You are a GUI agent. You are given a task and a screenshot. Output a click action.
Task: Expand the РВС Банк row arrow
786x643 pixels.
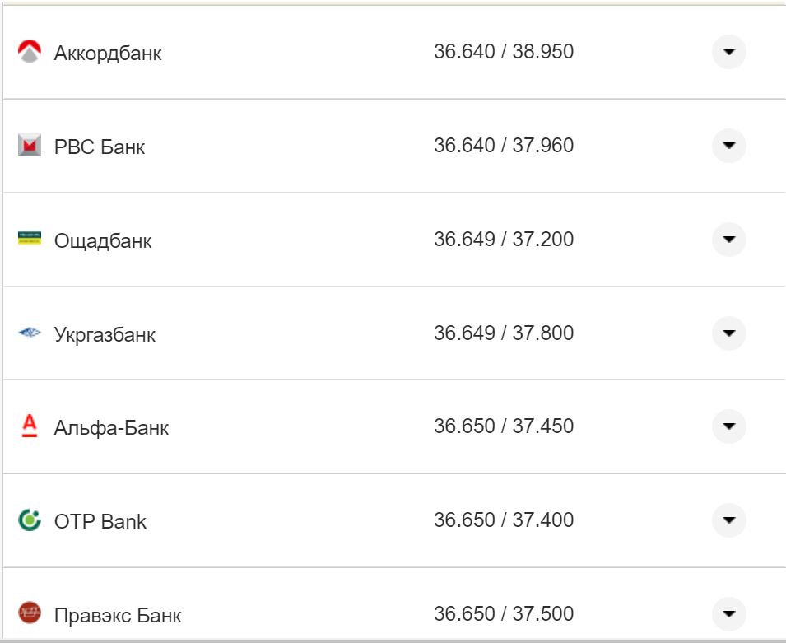tap(728, 146)
